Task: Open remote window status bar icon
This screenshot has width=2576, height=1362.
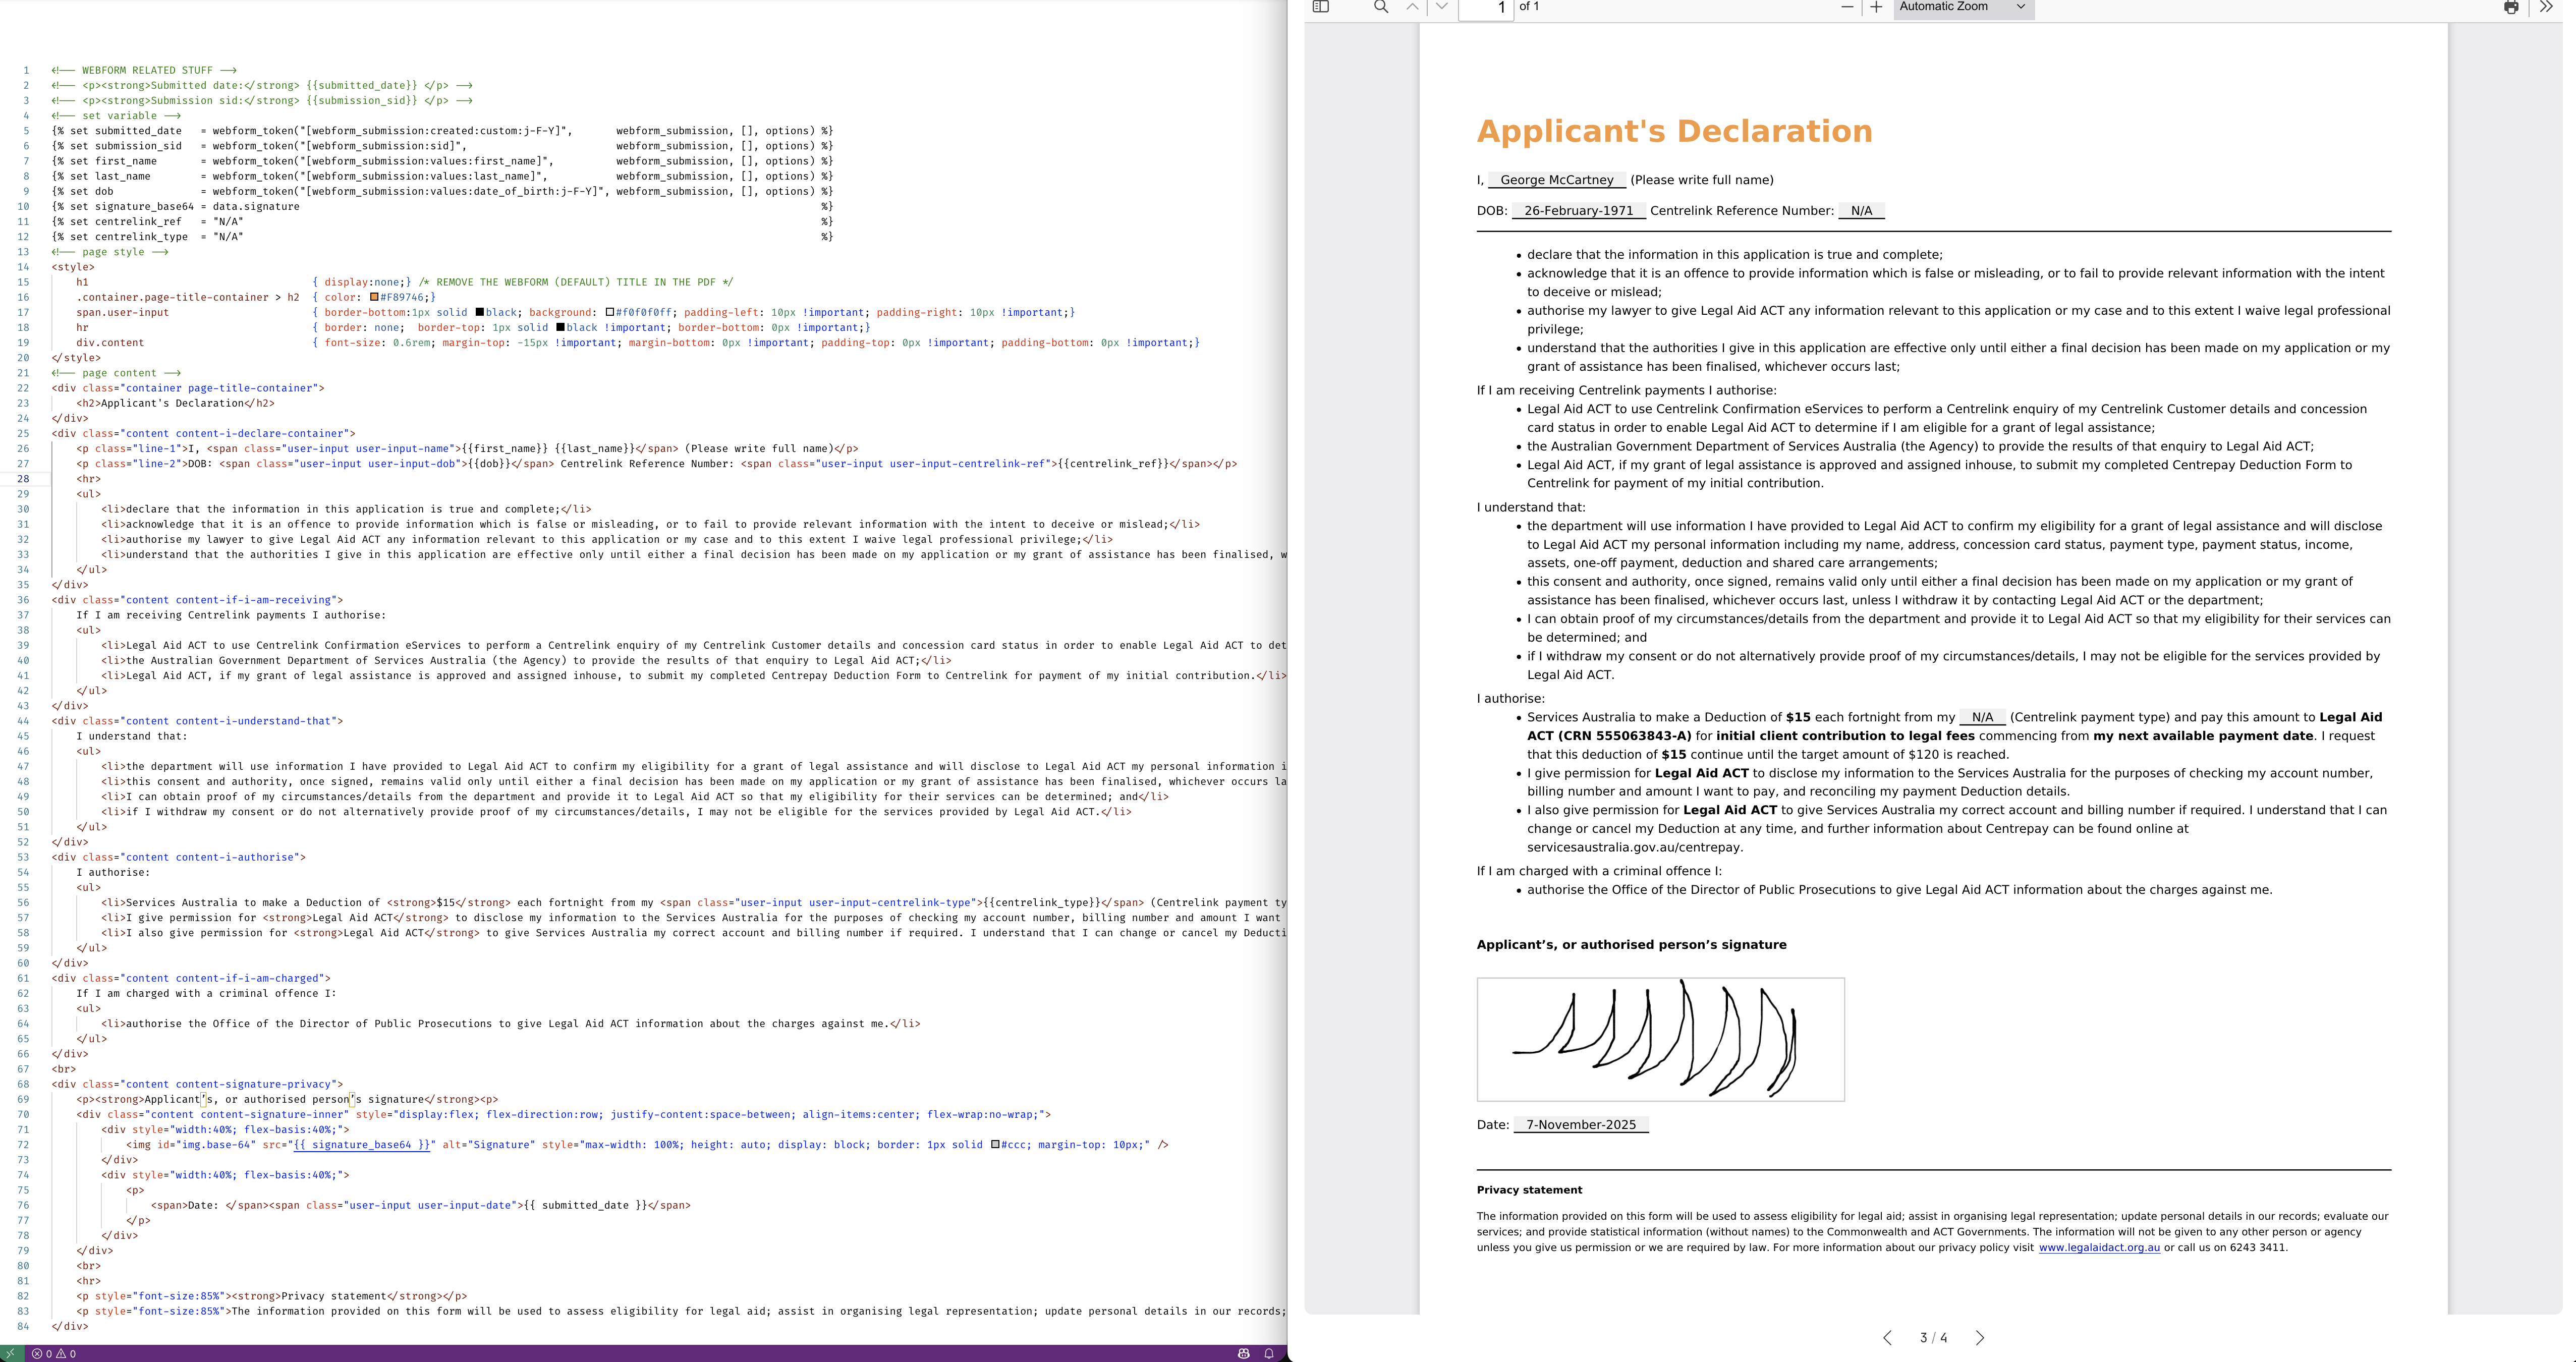Action: pos(10,1353)
